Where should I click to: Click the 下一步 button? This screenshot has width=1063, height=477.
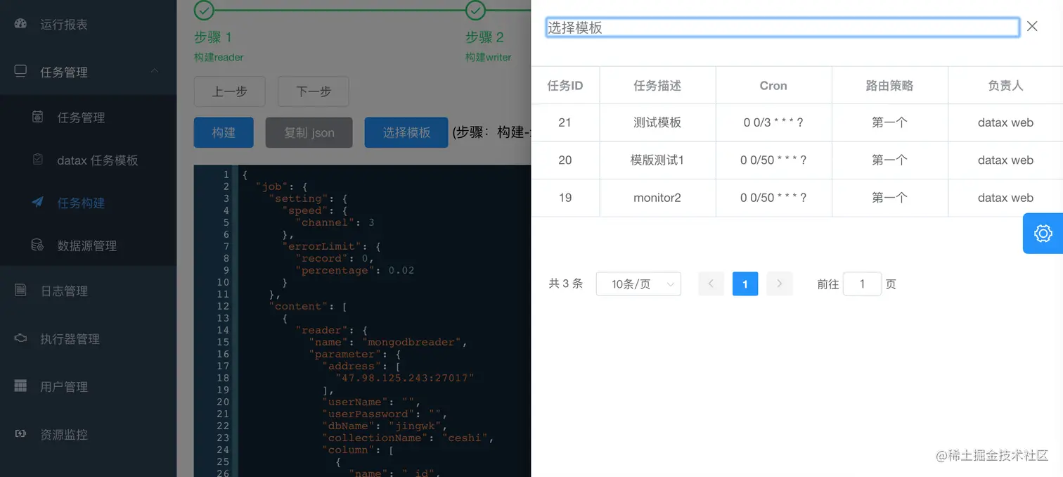tap(314, 91)
